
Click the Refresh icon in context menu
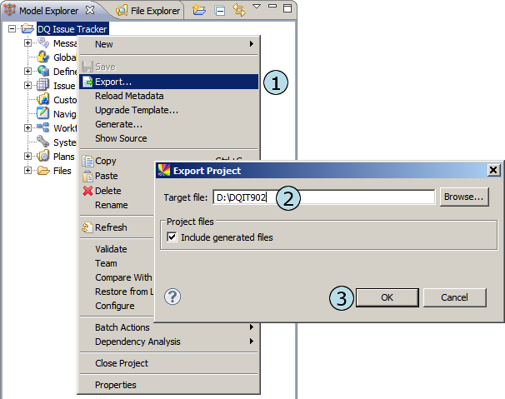[x=87, y=227]
